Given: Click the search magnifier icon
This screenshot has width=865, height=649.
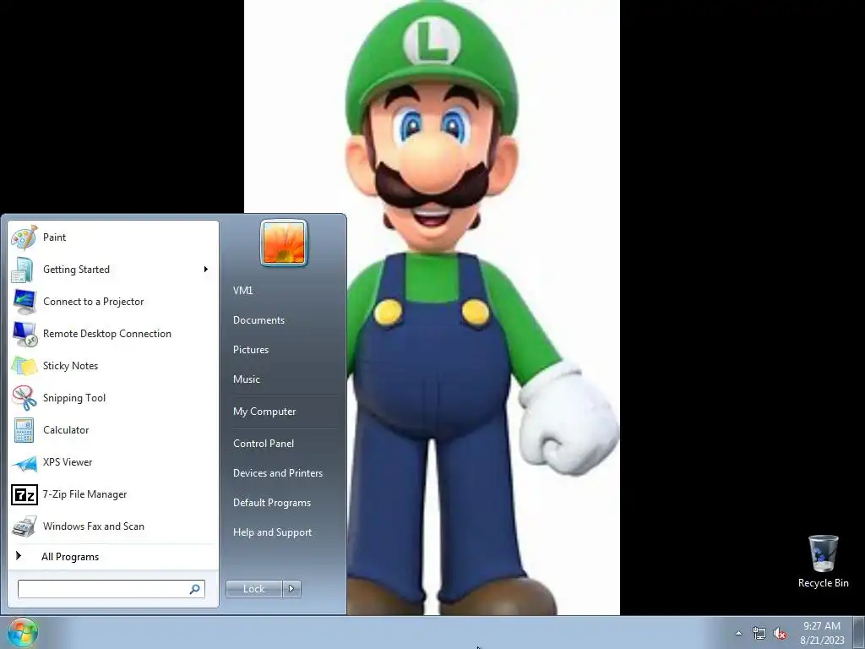Looking at the screenshot, I should click(x=195, y=589).
